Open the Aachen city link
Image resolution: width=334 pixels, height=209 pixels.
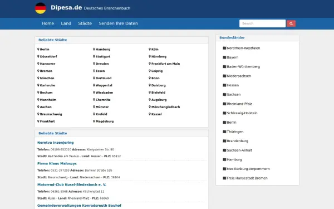pyautogui.click(x=46, y=107)
